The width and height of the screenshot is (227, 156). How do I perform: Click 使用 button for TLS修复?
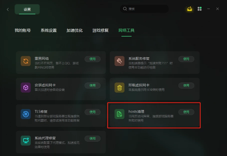pyautogui.click(x=92, y=112)
